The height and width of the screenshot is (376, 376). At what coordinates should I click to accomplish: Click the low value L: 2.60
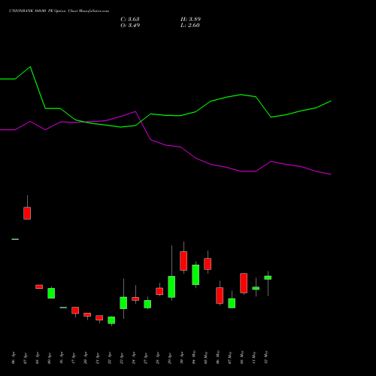coord(190,26)
